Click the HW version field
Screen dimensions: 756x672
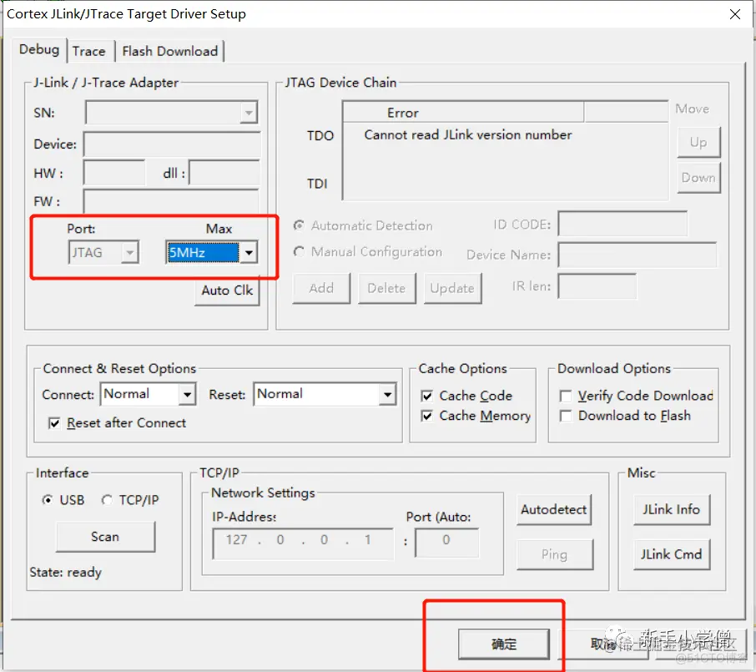[114, 173]
